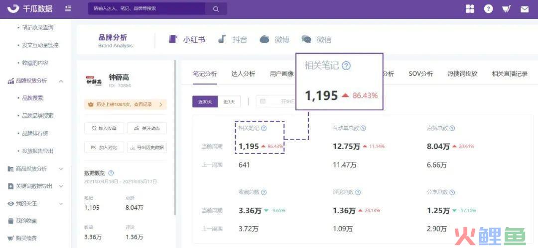Select the 近30天 range option
This screenshot has height=248, width=538.
[x=205, y=102]
